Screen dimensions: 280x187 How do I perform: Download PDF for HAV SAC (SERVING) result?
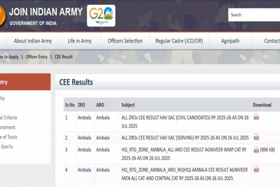pyautogui.click(x=256, y=137)
